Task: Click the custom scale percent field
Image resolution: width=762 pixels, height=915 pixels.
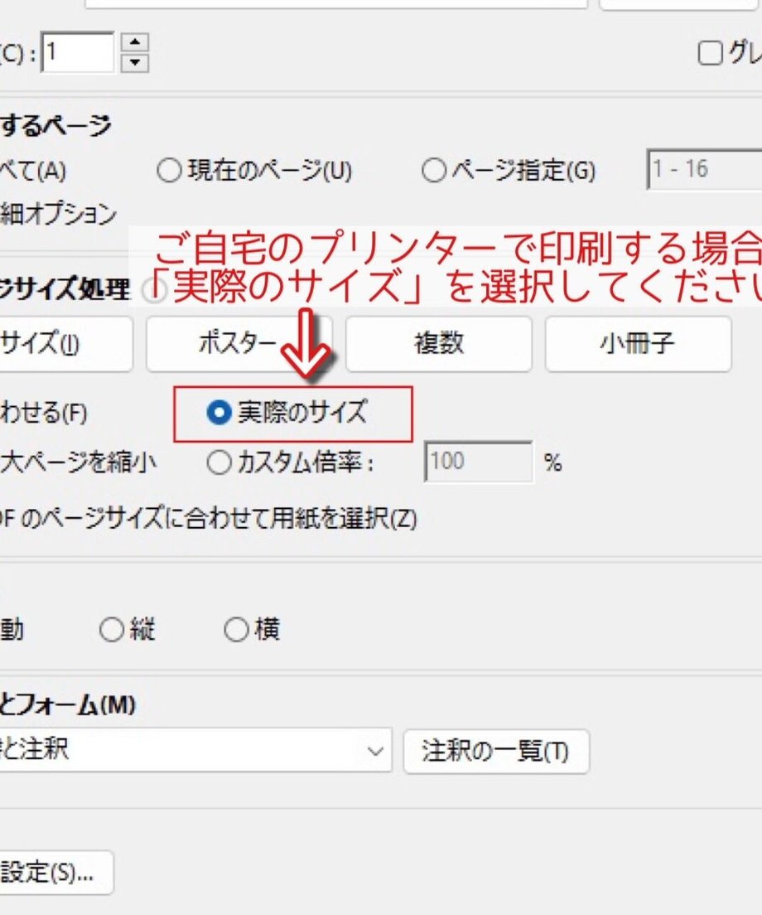Action: click(478, 462)
